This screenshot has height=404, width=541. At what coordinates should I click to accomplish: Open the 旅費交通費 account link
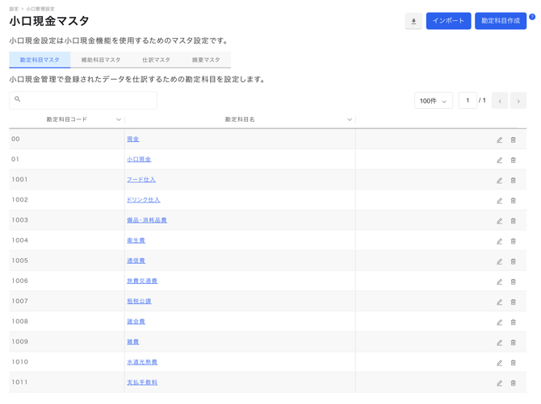[x=142, y=281]
